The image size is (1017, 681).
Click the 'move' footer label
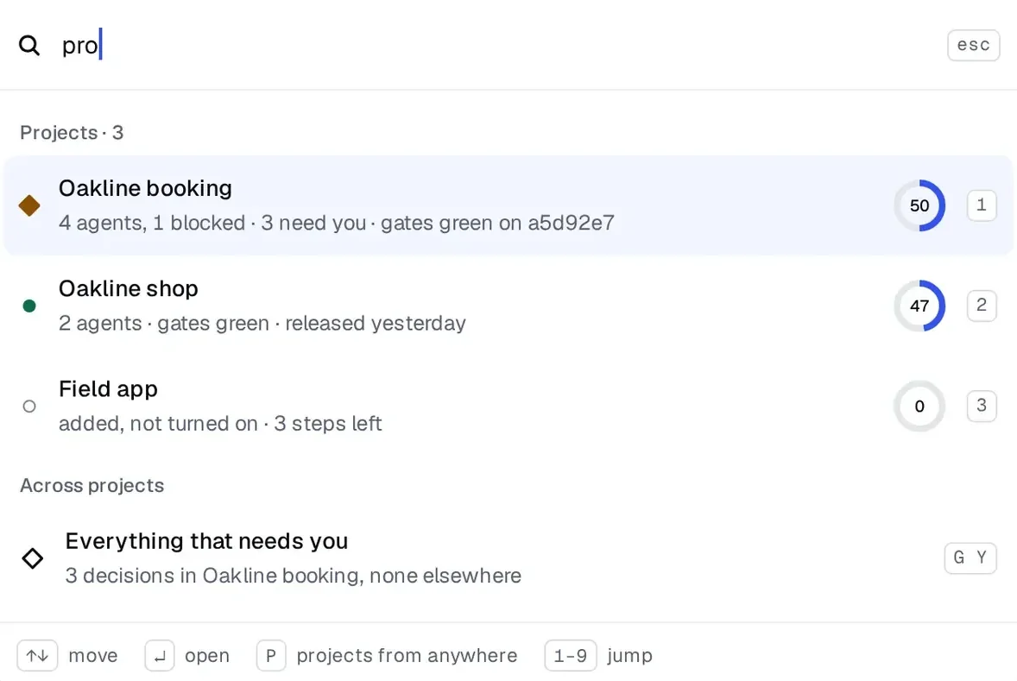point(92,656)
